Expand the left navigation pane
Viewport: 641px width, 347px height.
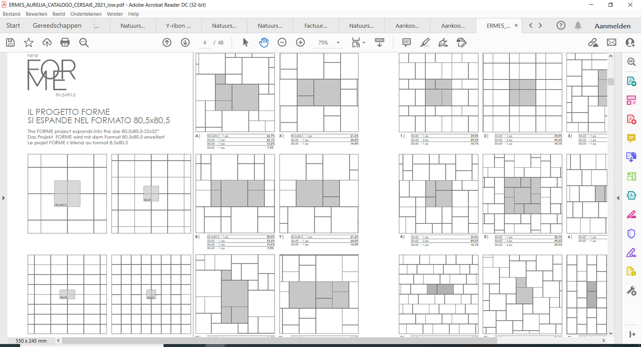pos(4,198)
